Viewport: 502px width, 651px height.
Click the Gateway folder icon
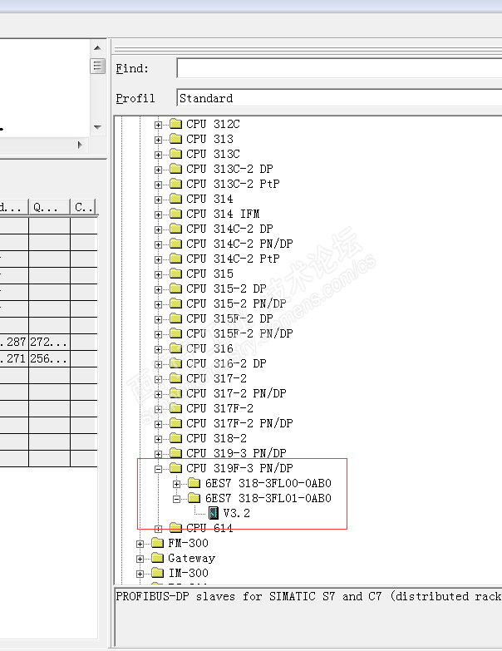158,557
